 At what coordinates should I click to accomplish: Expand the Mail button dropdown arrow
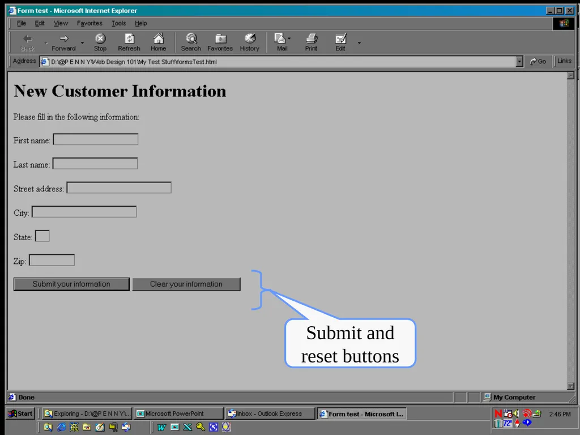click(289, 39)
